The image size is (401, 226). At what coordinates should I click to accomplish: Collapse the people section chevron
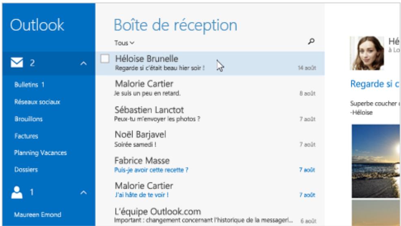(84, 193)
